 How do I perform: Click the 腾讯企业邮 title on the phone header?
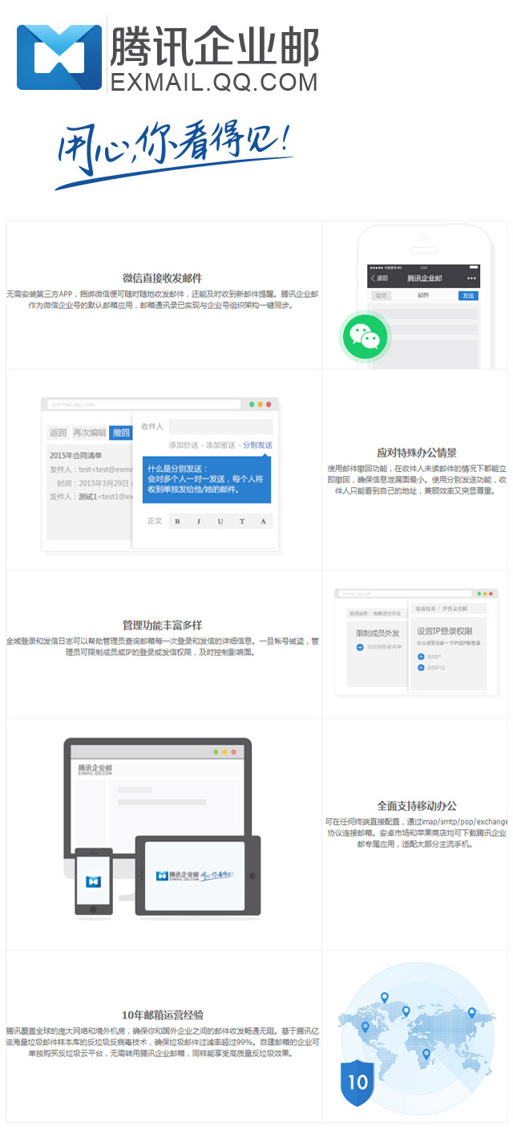coord(424,278)
